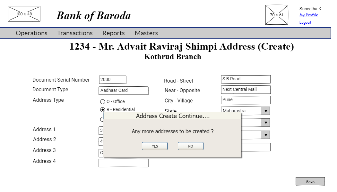The width and height of the screenshot is (337, 192).
Task: Open the Maharastra state dropdown
Action: coord(265,111)
